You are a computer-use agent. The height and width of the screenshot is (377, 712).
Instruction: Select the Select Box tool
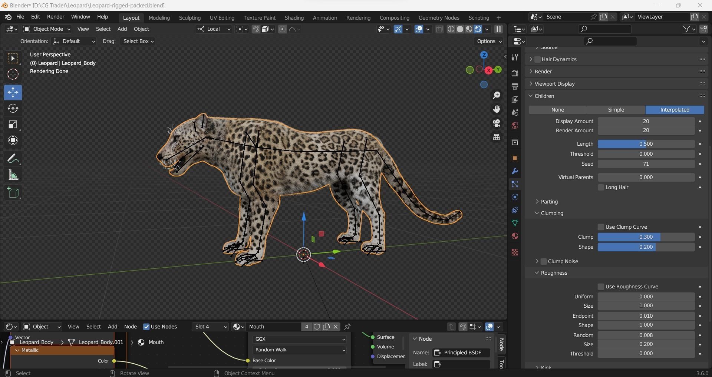(13, 59)
